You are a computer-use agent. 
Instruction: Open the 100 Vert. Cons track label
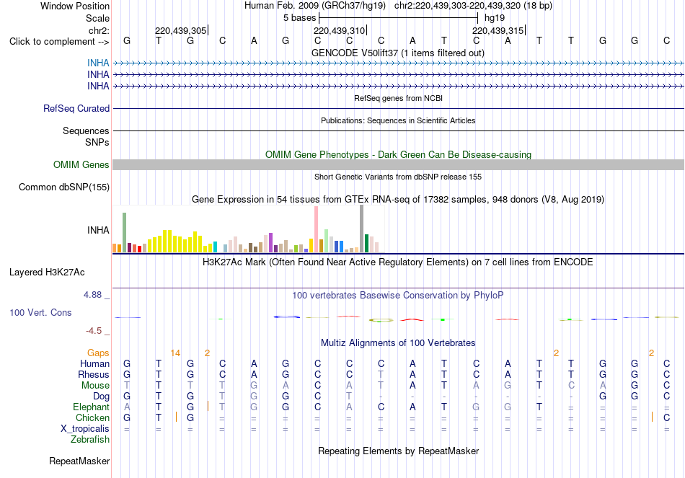pos(40,312)
